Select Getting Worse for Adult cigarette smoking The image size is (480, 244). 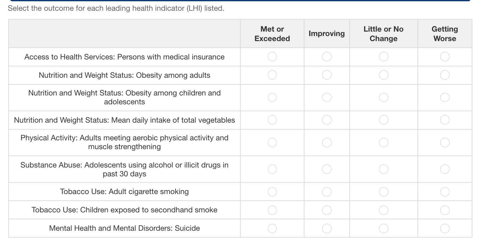(x=445, y=192)
